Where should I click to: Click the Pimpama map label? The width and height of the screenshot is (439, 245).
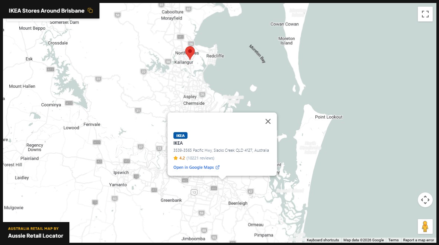pos(263,235)
